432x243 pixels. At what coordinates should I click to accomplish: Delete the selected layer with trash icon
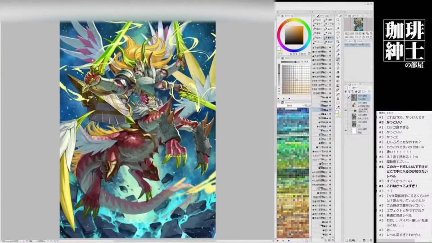click(371, 240)
